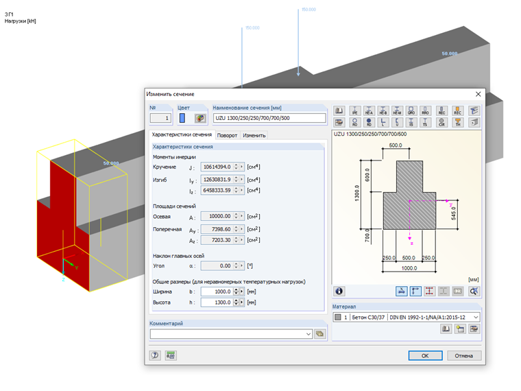
Task: Open the material library book icon
Action: (x=446, y=329)
